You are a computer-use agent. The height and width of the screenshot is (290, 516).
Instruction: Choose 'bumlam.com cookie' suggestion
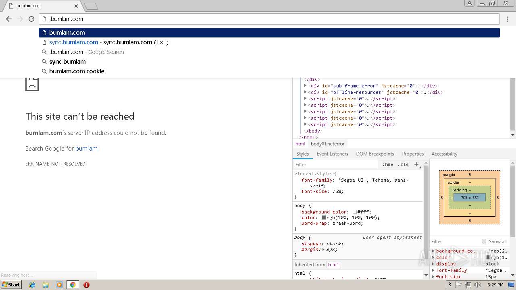(x=269, y=71)
